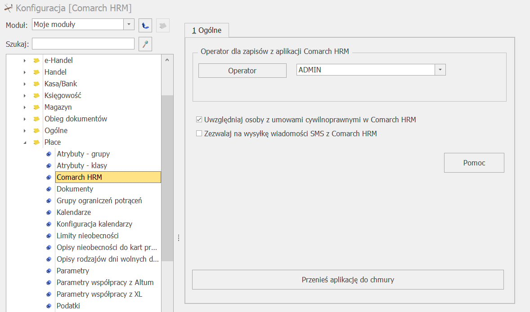Screen dimensions: 530x312
Task: Select Dokumenty in the tree
Action: tap(75, 189)
